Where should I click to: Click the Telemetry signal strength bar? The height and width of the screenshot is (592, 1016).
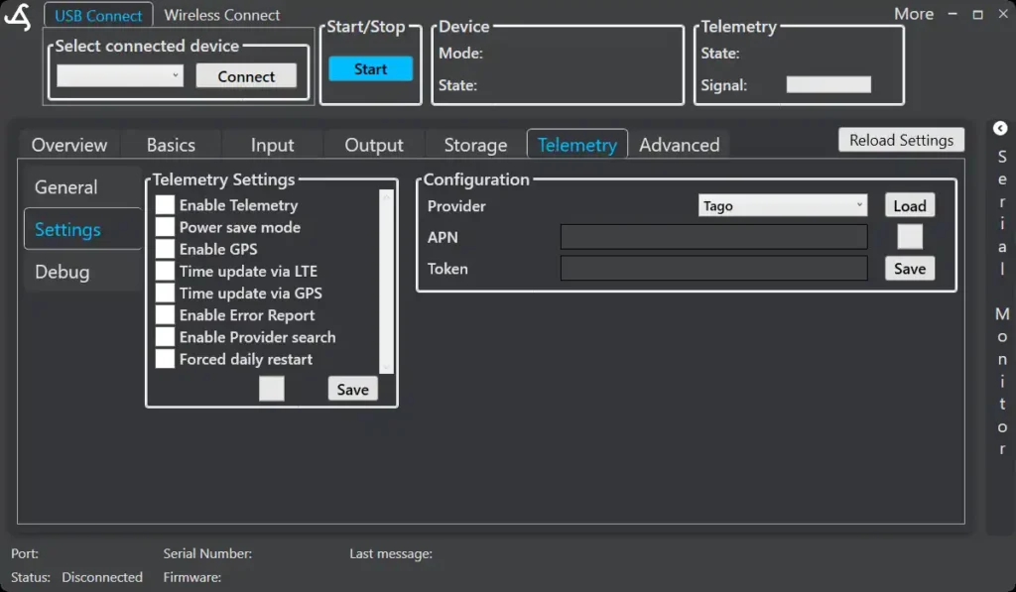[x=828, y=85]
